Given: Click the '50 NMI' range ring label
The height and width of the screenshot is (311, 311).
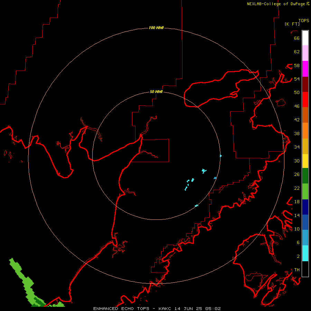Looking at the screenshot, I should pyautogui.click(x=156, y=92).
